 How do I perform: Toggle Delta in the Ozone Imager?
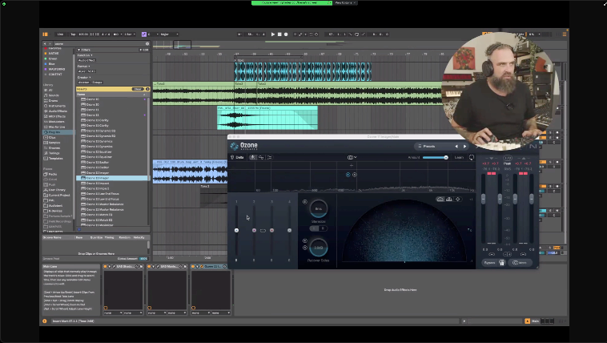pos(237,157)
